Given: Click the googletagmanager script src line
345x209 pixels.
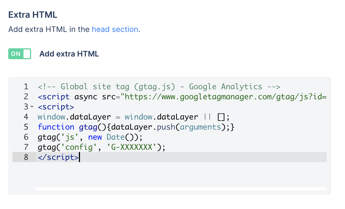Looking at the screenshot, I should coord(182,97).
